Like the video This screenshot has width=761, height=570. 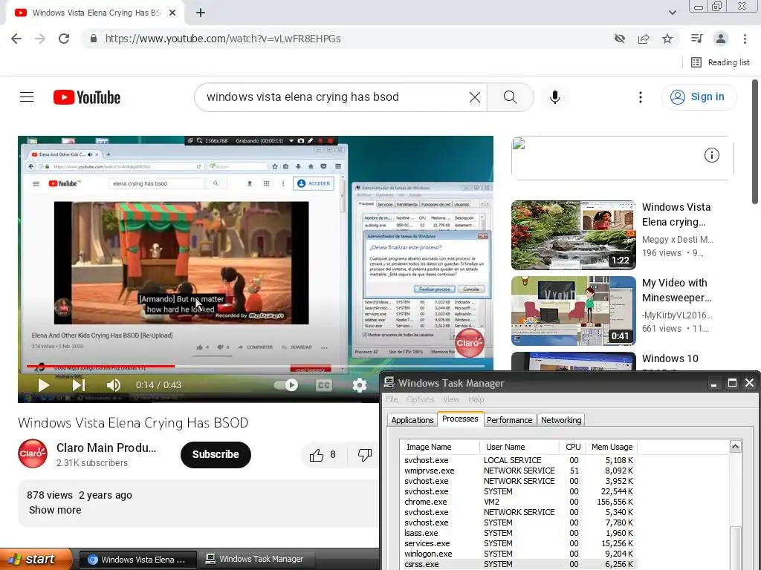tap(323, 455)
